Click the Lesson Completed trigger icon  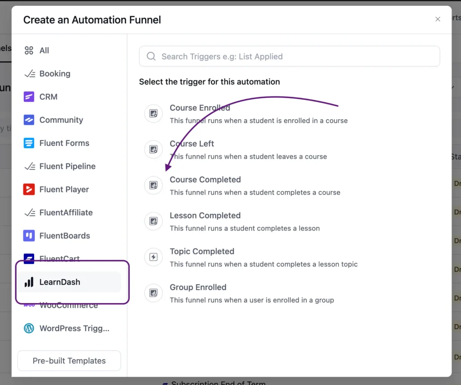pos(154,221)
